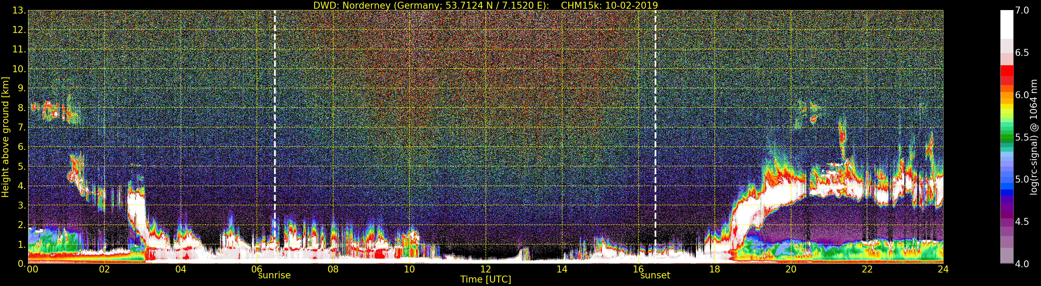Viewport: 1041px width, 286px height.
Task: Click the white dashed sunset marker line
Action: pos(655,127)
